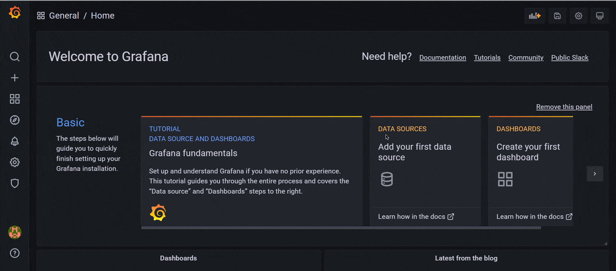Show next setup cards with right chevron
This screenshot has width=616, height=271.
click(x=595, y=174)
